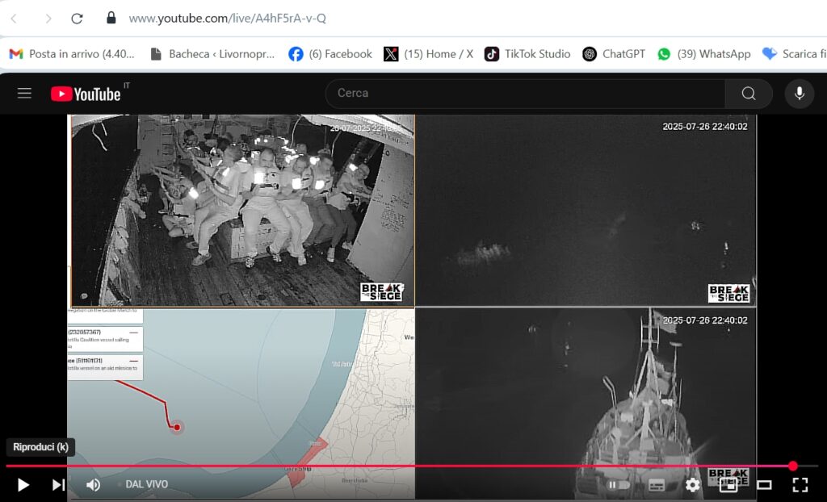Viewport: 827px width, 502px height.
Task: Activate the miniplayer icon
Action: click(x=729, y=485)
